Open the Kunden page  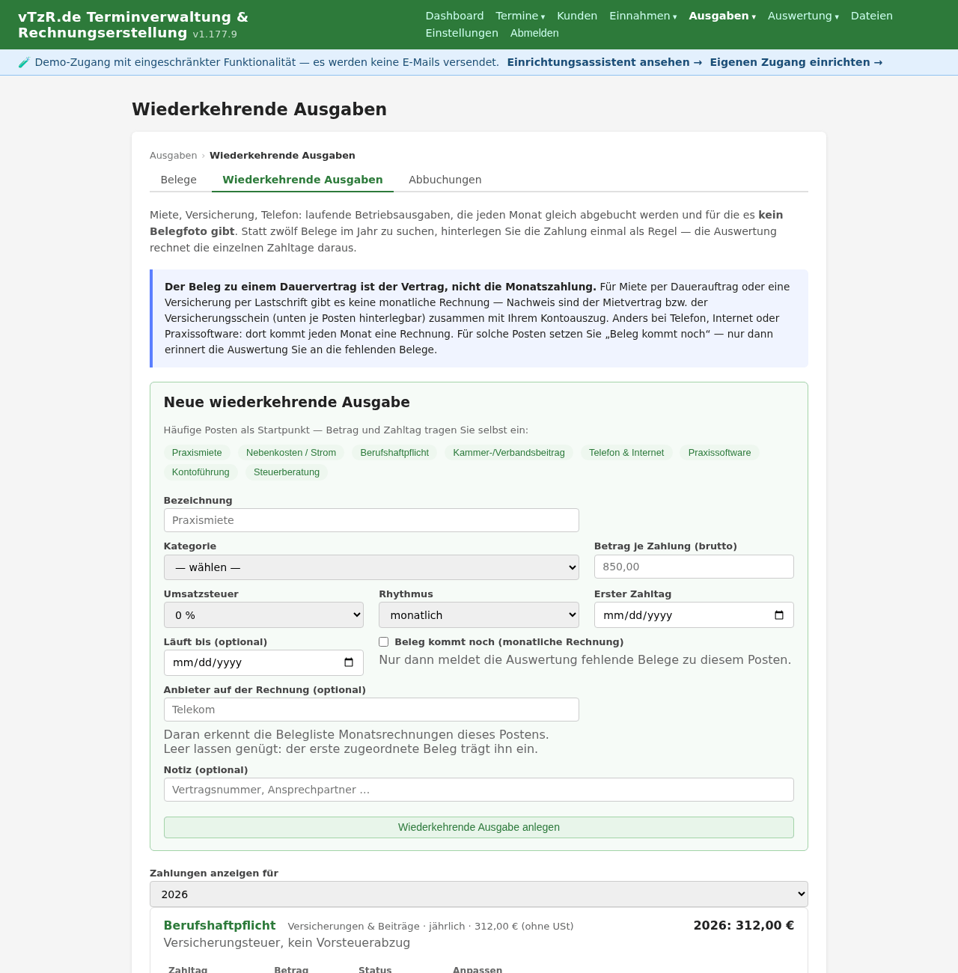point(577,16)
